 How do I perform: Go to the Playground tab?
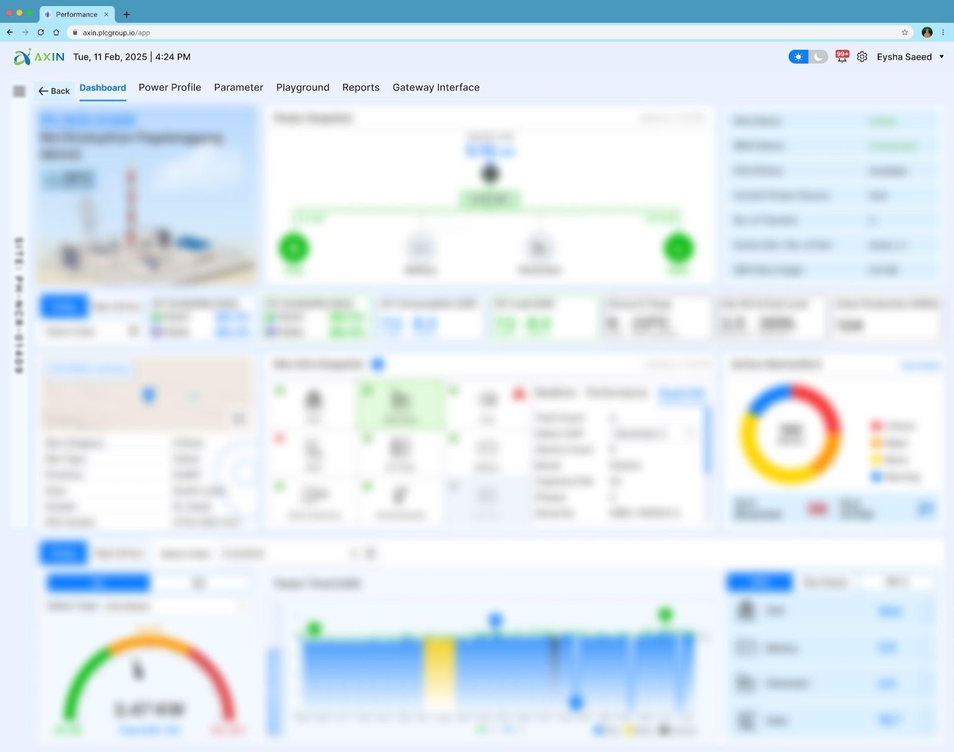(x=302, y=88)
